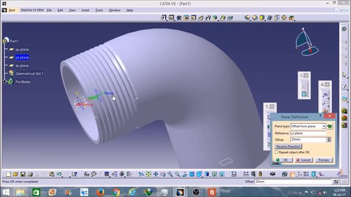Open the View mode shading dropdown arrow
This screenshot has width=351, height=197.
(210, 177)
